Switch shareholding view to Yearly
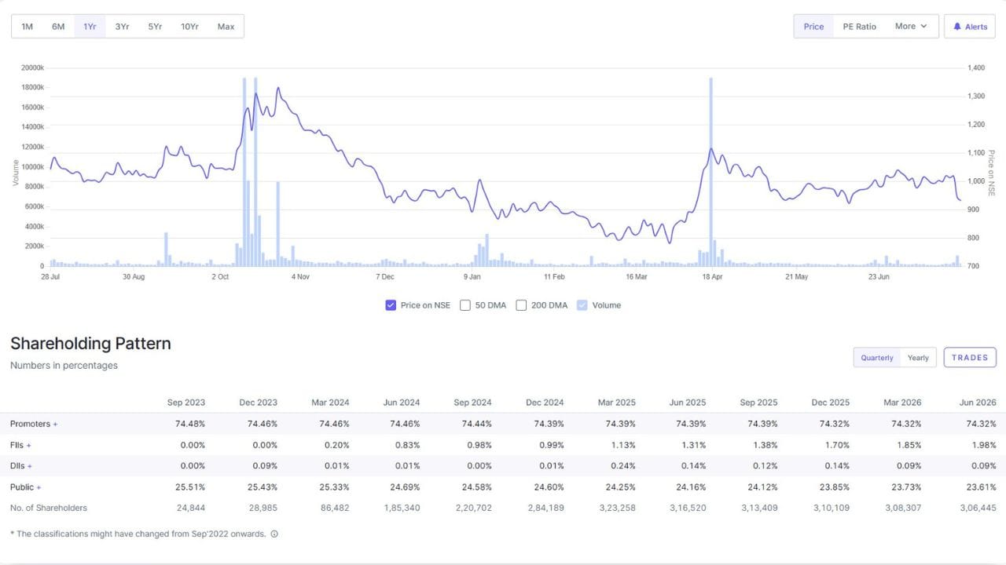The image size is (1006, 565). pyautogui.click(x=918, y=358)
